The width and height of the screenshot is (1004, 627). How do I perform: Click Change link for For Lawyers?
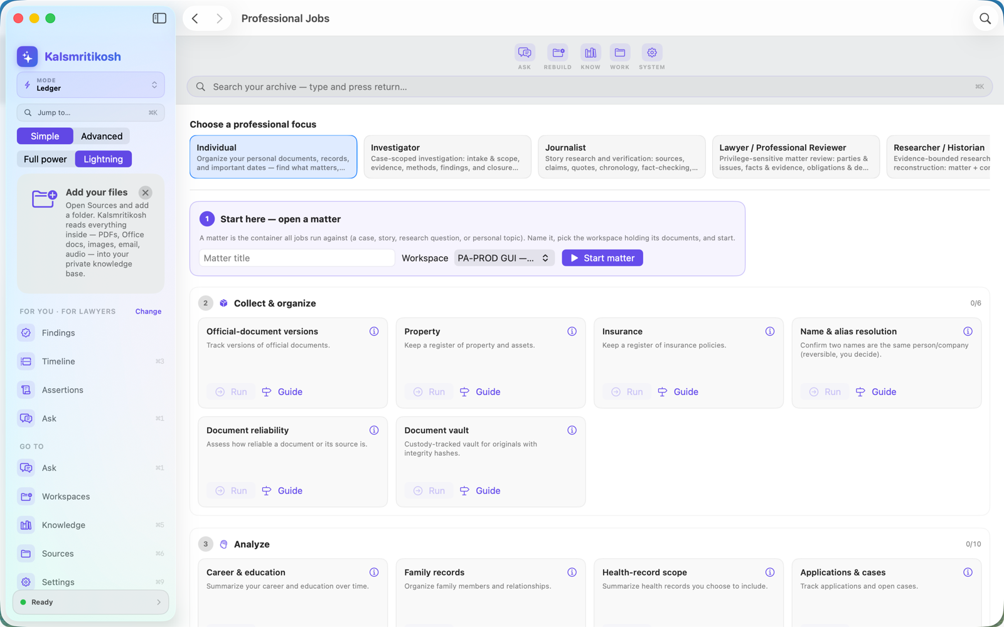point(148,312)
